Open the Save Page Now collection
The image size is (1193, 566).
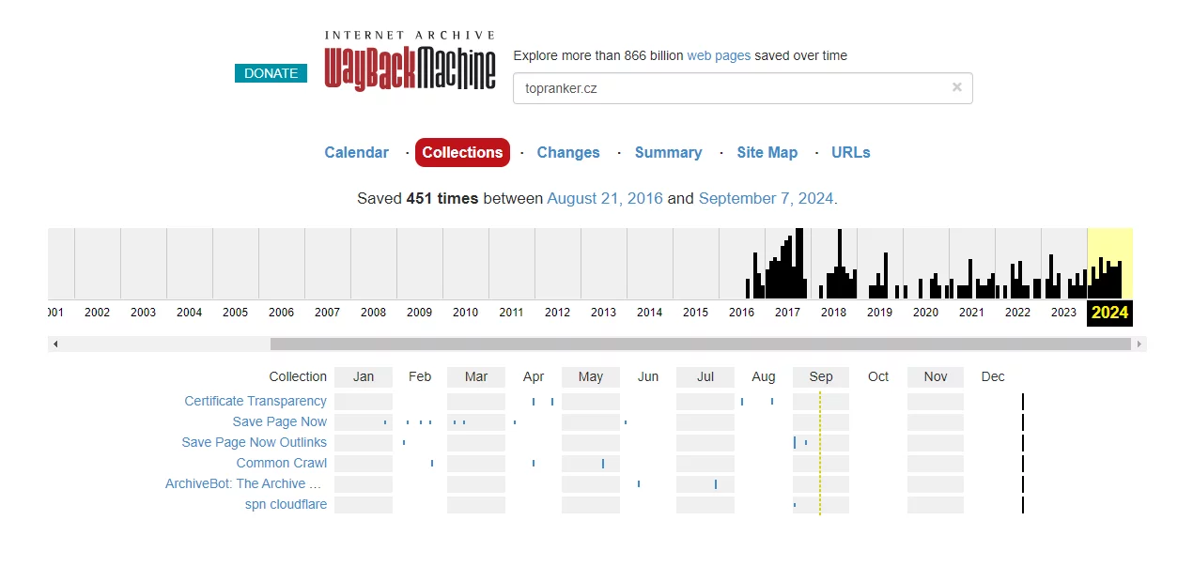(280, 421)
